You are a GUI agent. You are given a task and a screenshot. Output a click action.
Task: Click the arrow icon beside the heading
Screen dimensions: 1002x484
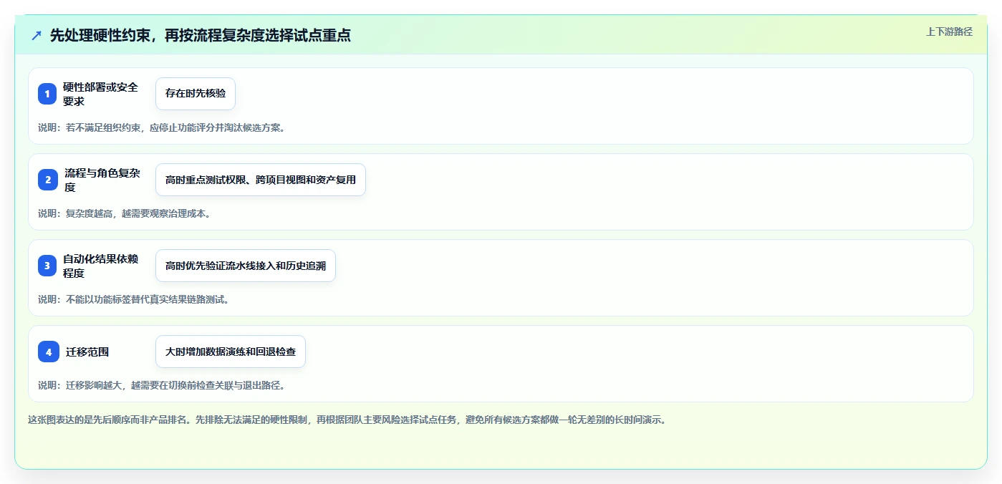[37, 35]
